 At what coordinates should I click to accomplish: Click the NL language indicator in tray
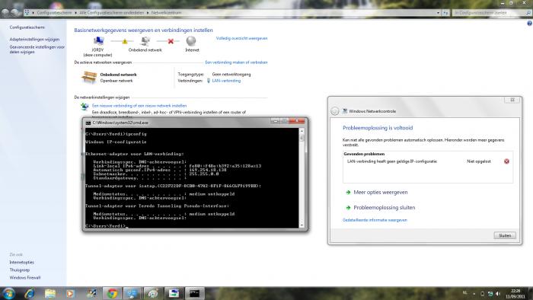(465, 293)
